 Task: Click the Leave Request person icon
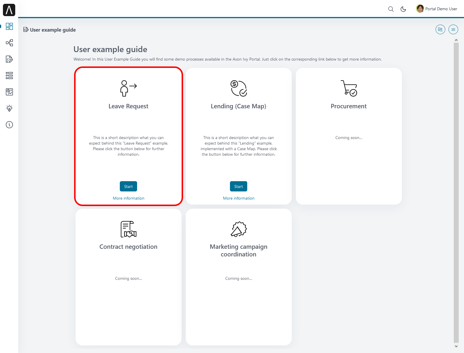[128, 88]
